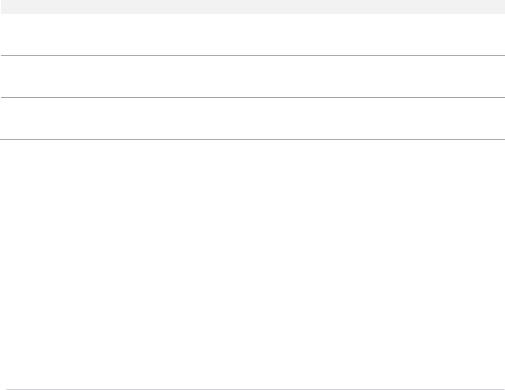The height and width of the screenshot is (390, 505).
Task: Click the divider line under the second row
Action: click(252, 97)
